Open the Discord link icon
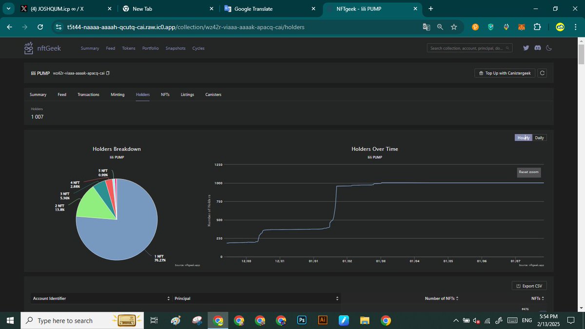The image size is (585, 329). tap(538, 48)
